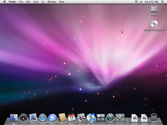Click Time Machine status icon in menu bar

[x=136, y=2]
